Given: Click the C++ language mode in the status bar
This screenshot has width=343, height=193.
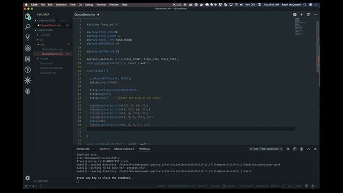Looking at the screenshot, I should (x=290, y=186).
